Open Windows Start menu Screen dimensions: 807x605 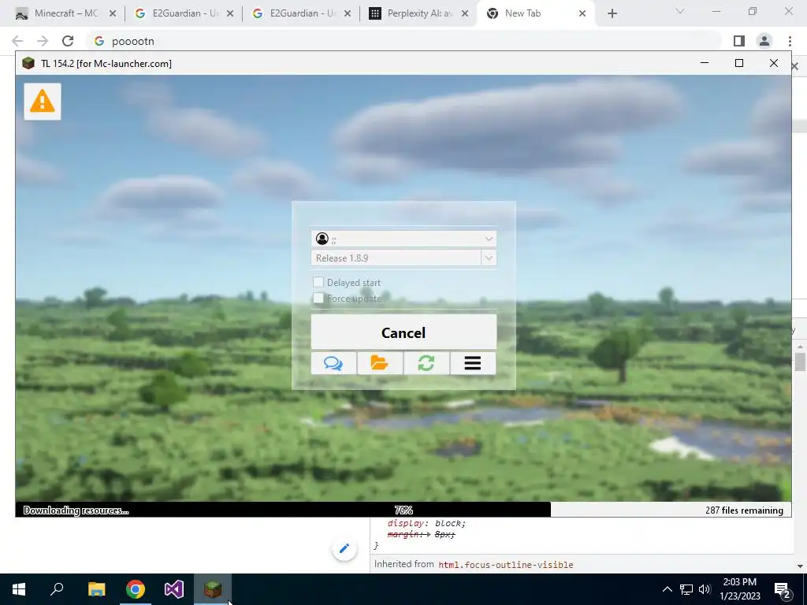click(x=19, y=589)
